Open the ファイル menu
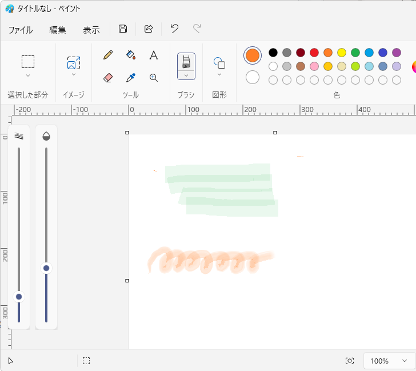This screenshot has width=416, height=371. click(x=21, y=30)
